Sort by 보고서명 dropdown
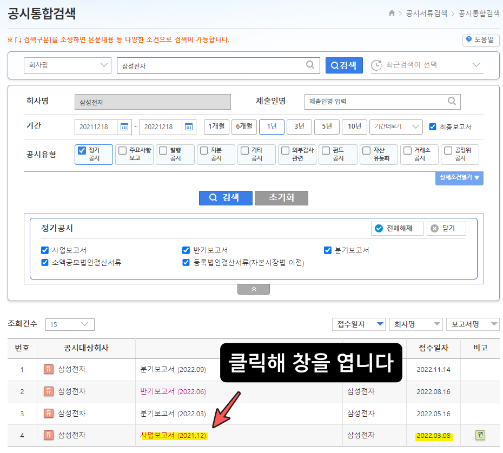The width and height of the screenshot is (503, 453). tap(473, 324)
